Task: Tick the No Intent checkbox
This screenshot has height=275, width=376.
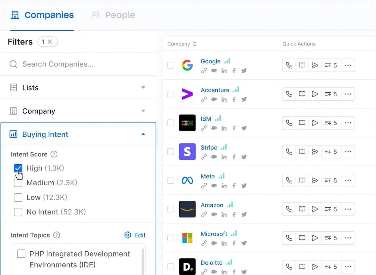Action: 18,212
